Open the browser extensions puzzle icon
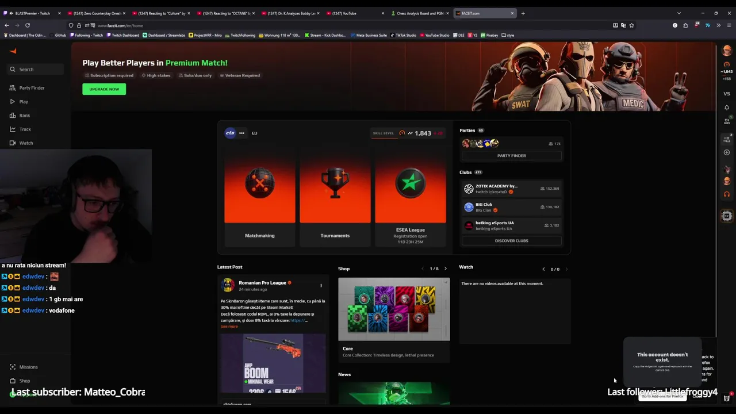The height and width of the screenshot is (414, 736). [x=685, y=25]
